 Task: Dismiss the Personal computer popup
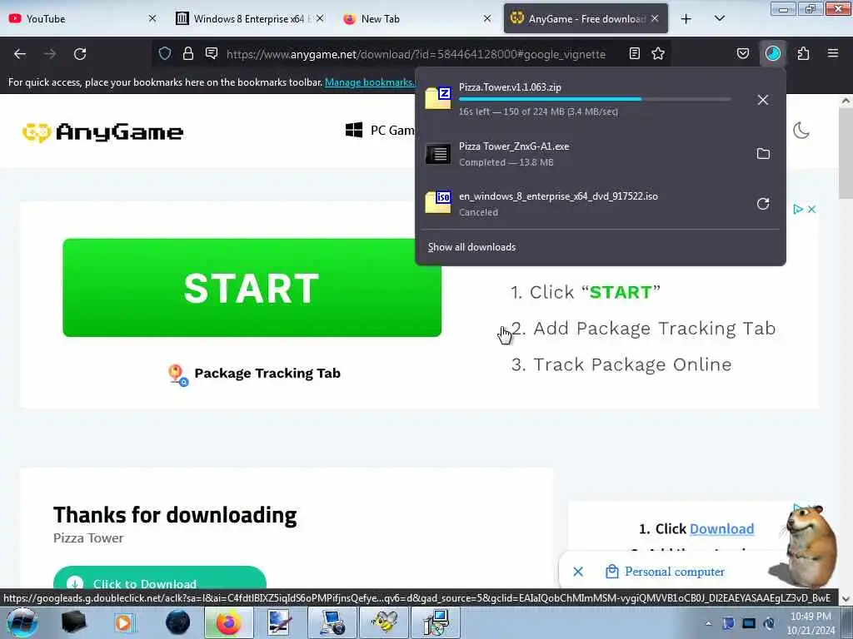[x=578, y=572]
